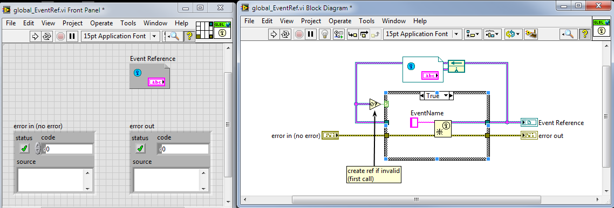Open Align Objects dropdown
The image size is (614, 208).
pyautogui.click(x=473, y=34)
